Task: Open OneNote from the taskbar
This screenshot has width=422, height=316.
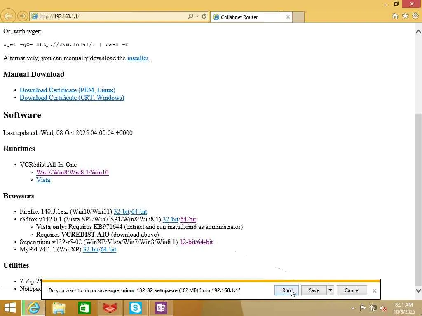Action: pos(161,308)
